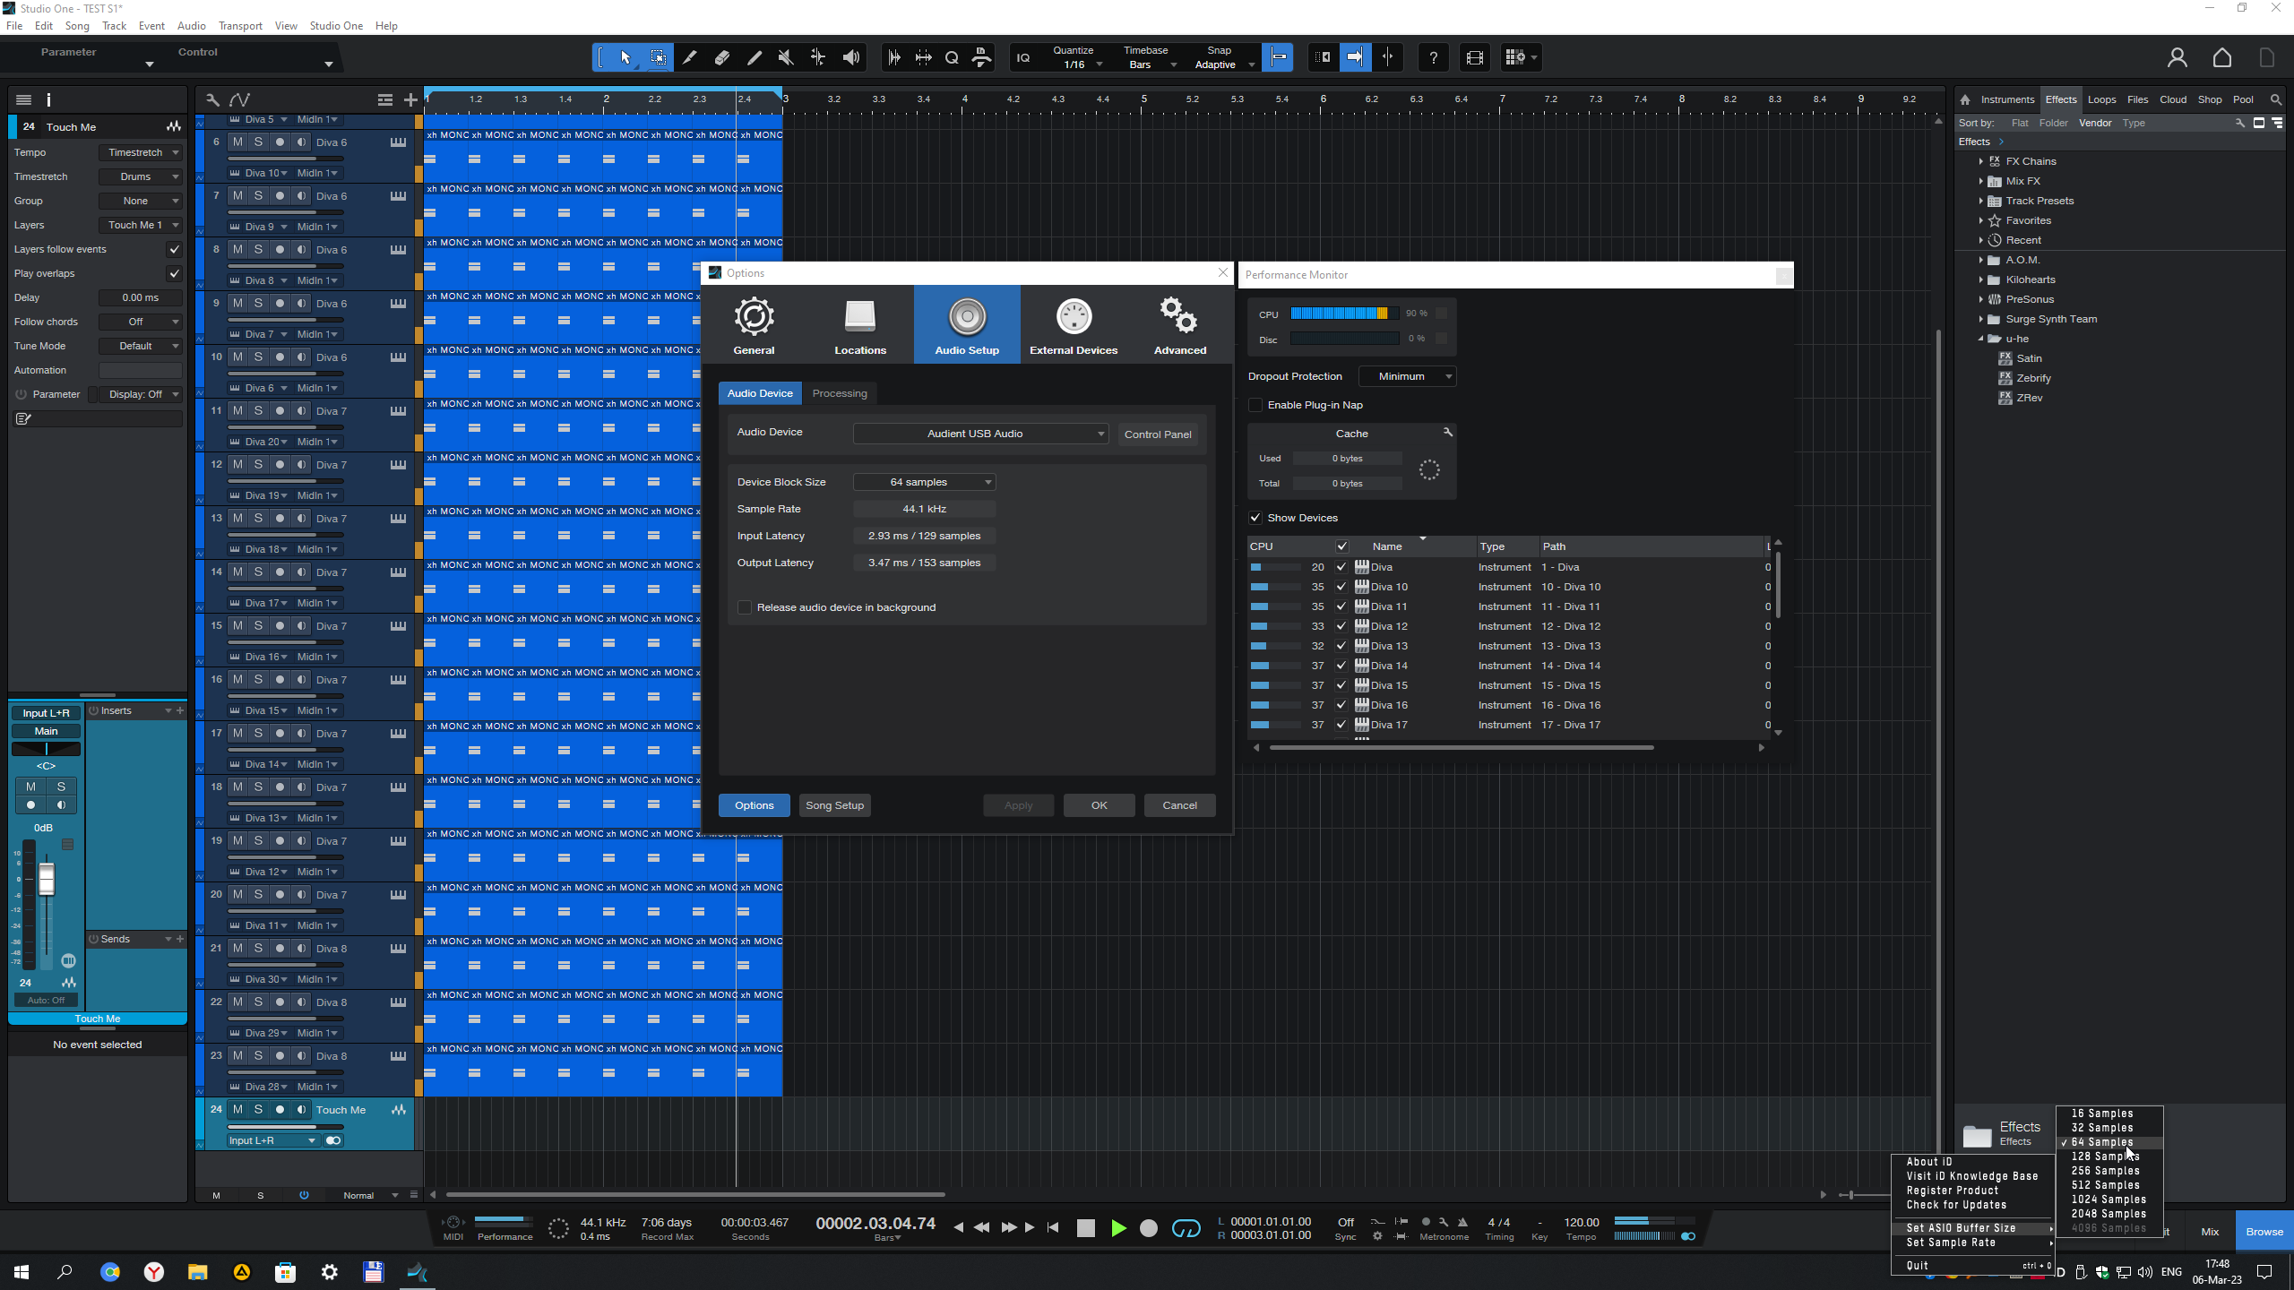The height and width of the screenshot is (1290, 2294).
Task: Check Release audio device in background
Action: [745, 607]
